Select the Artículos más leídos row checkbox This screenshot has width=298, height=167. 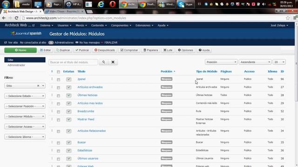click(x=58, y=104)
